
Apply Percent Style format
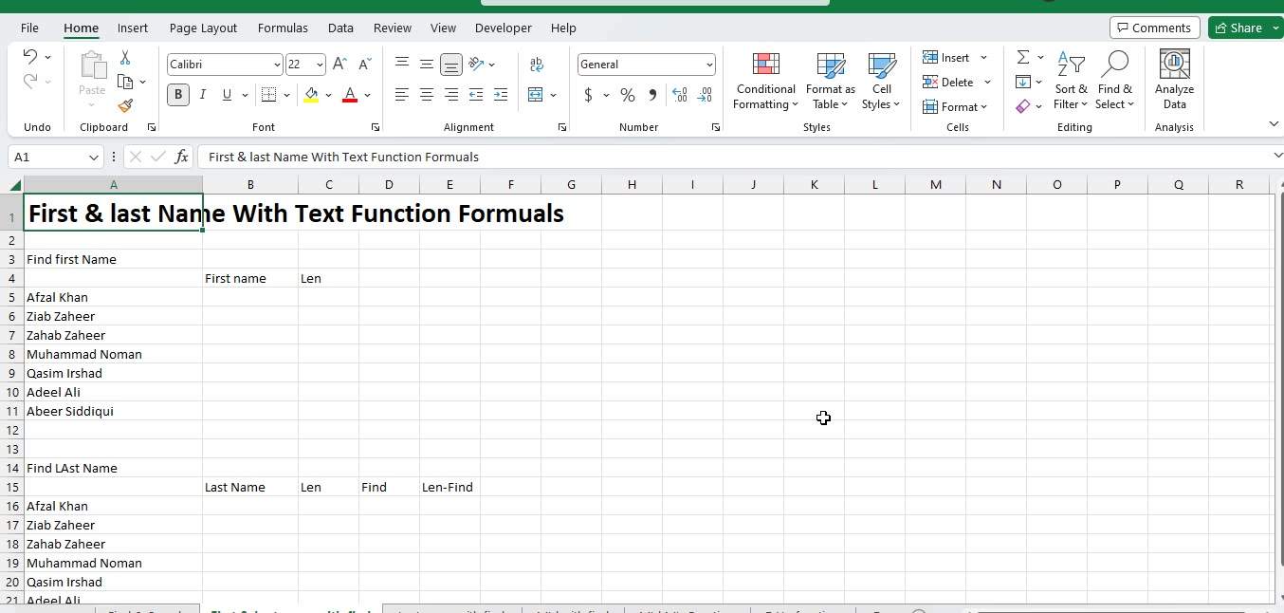tap(627, 95)
